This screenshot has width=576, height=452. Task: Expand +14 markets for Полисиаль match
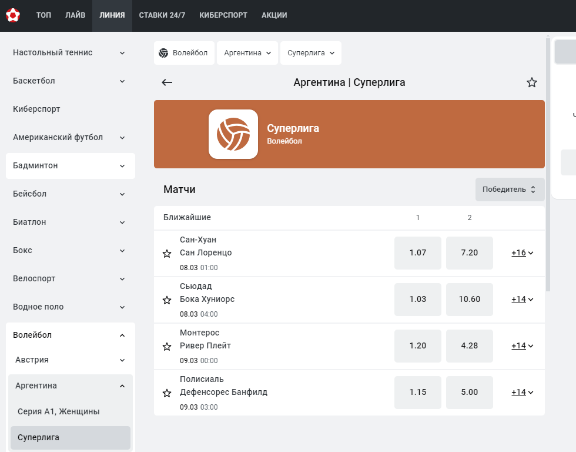(523, 393)
